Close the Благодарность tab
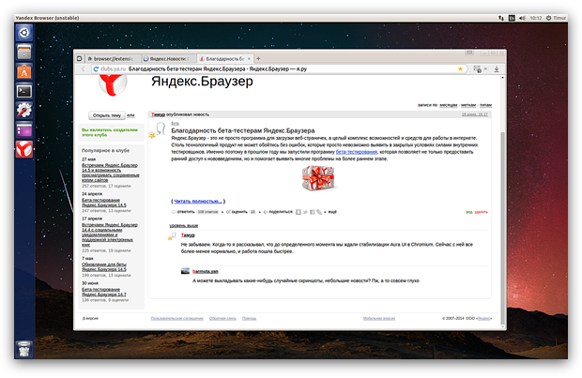 (249, 58)
